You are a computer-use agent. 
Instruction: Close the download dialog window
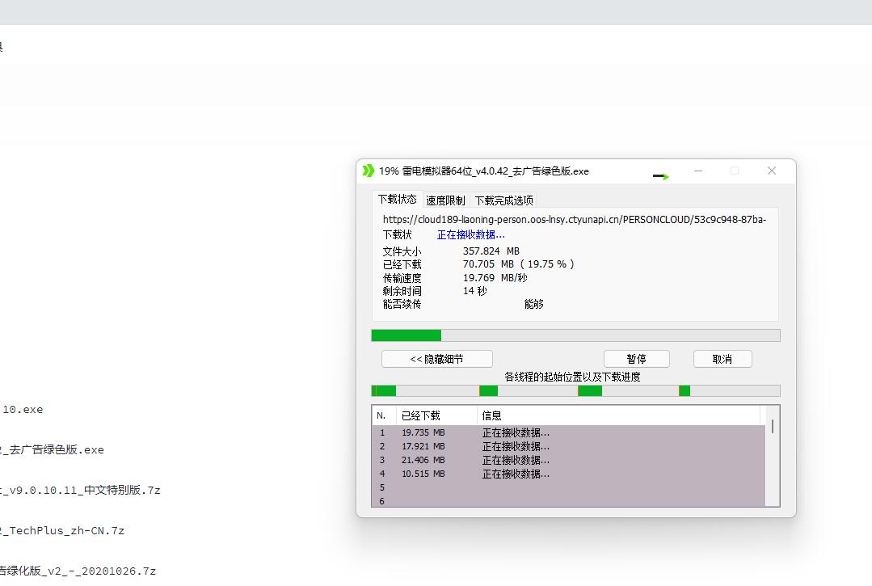[x=771, y=171]
